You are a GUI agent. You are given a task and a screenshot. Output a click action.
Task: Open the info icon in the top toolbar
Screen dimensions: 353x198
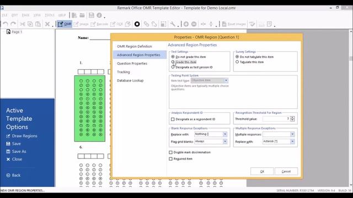[99, 15]
